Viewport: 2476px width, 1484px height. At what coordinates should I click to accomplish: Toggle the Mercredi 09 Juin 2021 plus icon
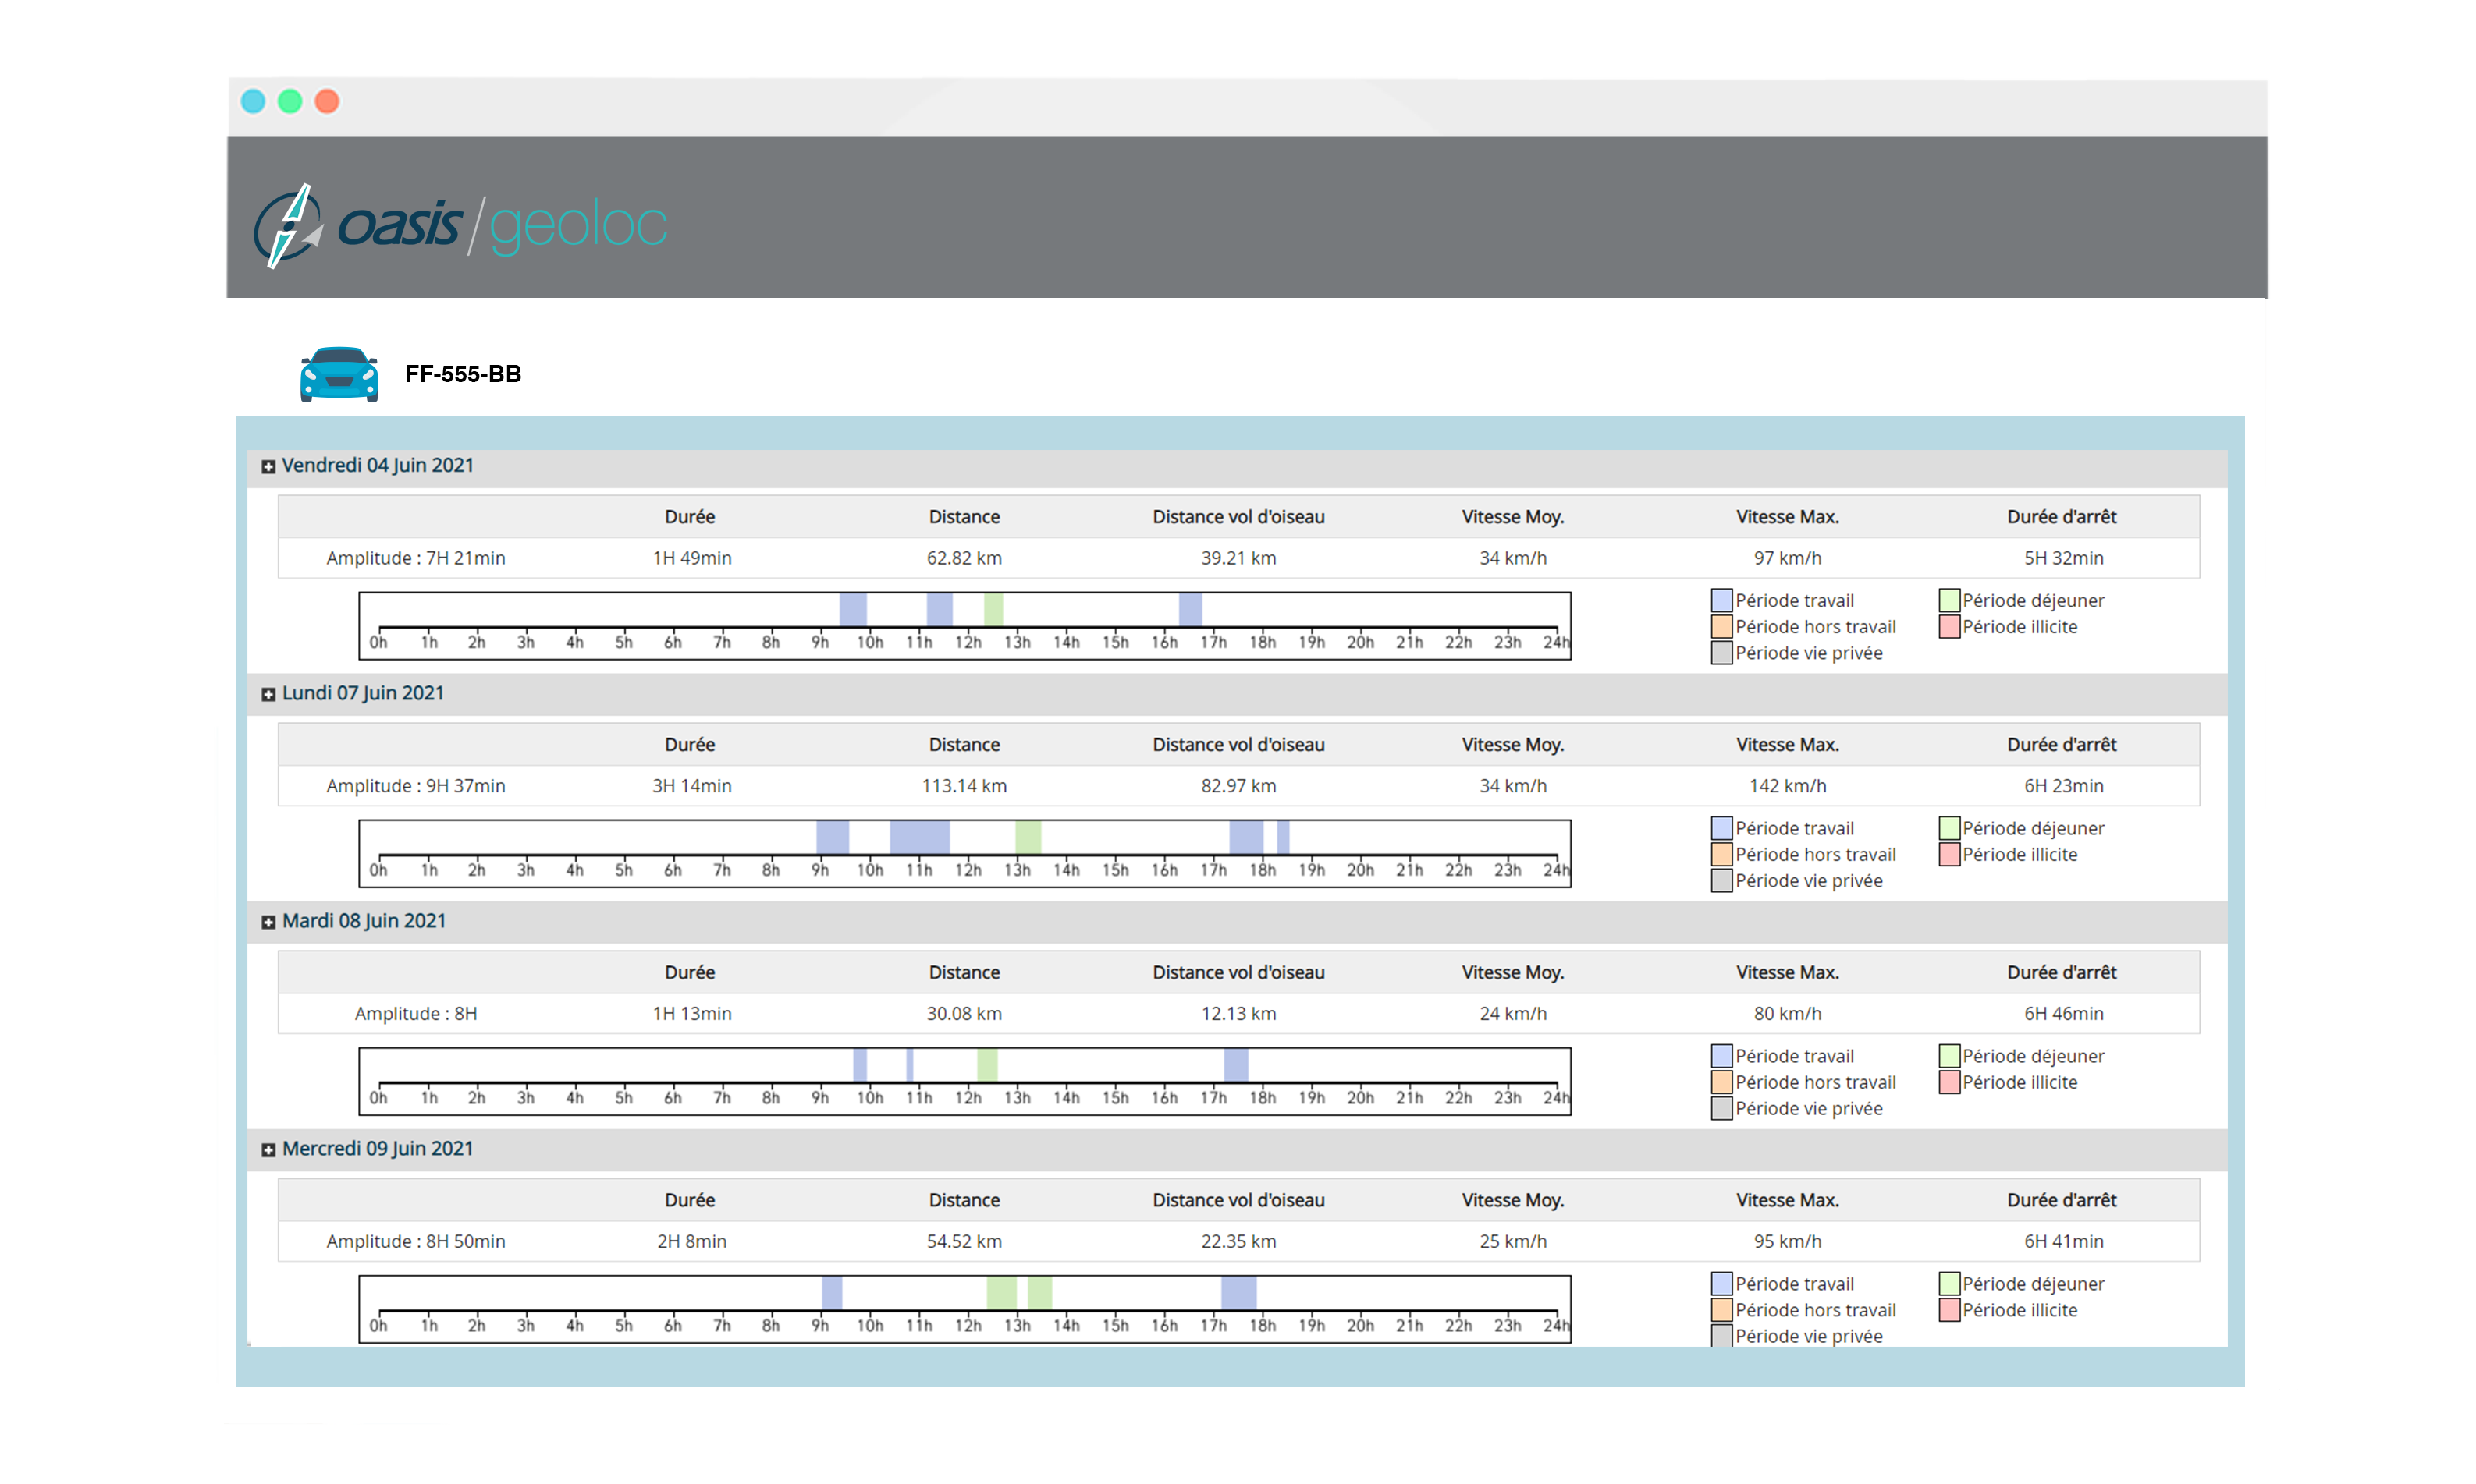click(268, 1150)
